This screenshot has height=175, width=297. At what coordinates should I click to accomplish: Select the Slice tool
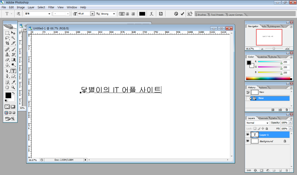tap(13, 43)
